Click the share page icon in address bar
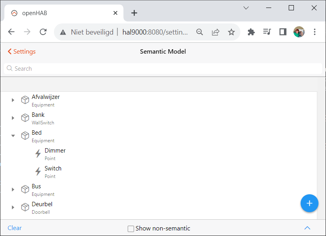The width and height of the screenshot is (326, 236). point(215,32)
